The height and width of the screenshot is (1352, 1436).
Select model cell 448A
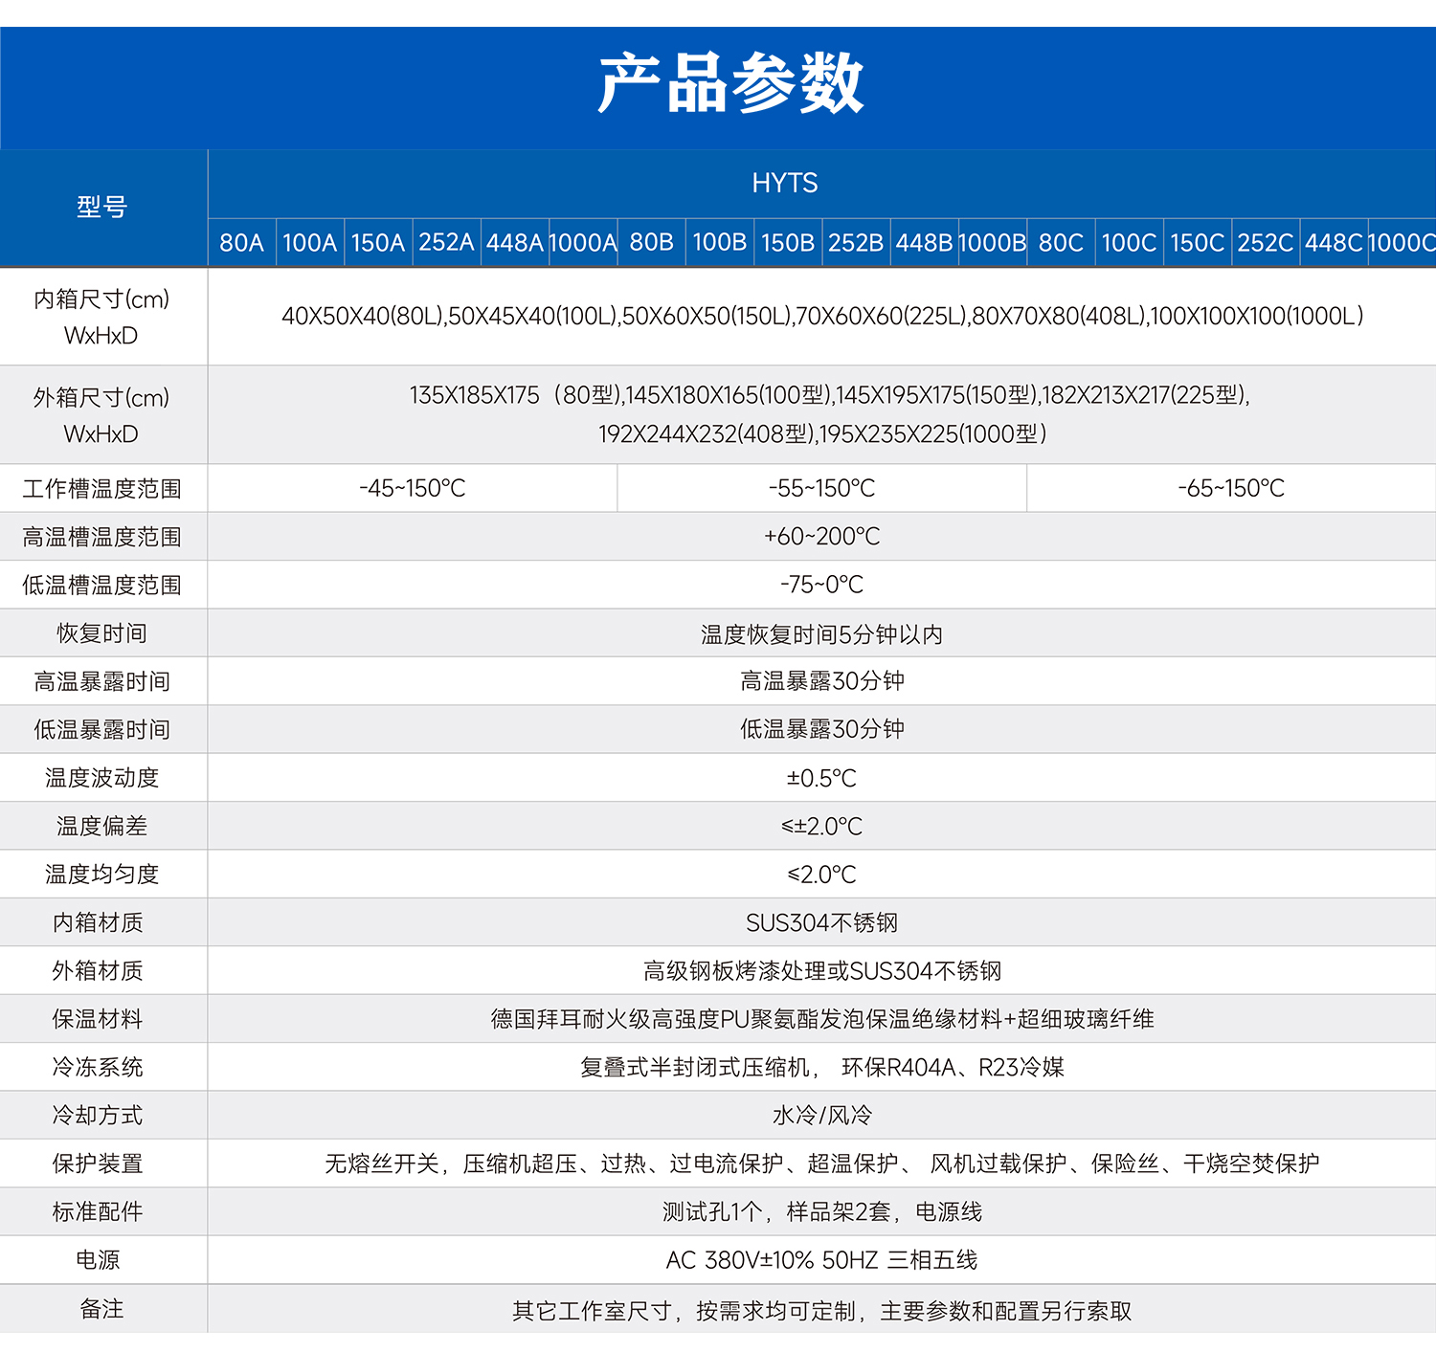pyautogui.click(x=514, y=242)
